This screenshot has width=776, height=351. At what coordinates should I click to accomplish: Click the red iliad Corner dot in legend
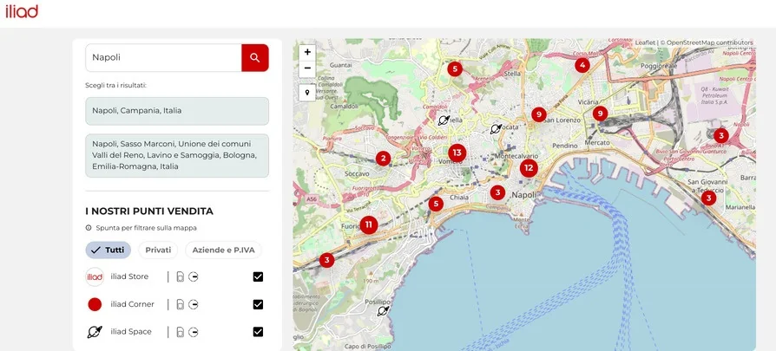[95, 304]
